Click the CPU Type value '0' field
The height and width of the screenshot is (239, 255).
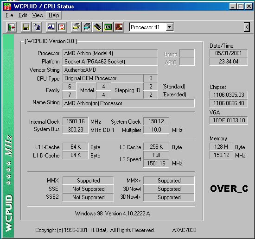(151, 78)
